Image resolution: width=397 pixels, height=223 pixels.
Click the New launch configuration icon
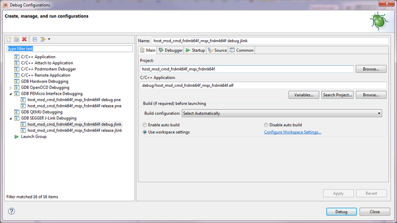coord(9,39)
